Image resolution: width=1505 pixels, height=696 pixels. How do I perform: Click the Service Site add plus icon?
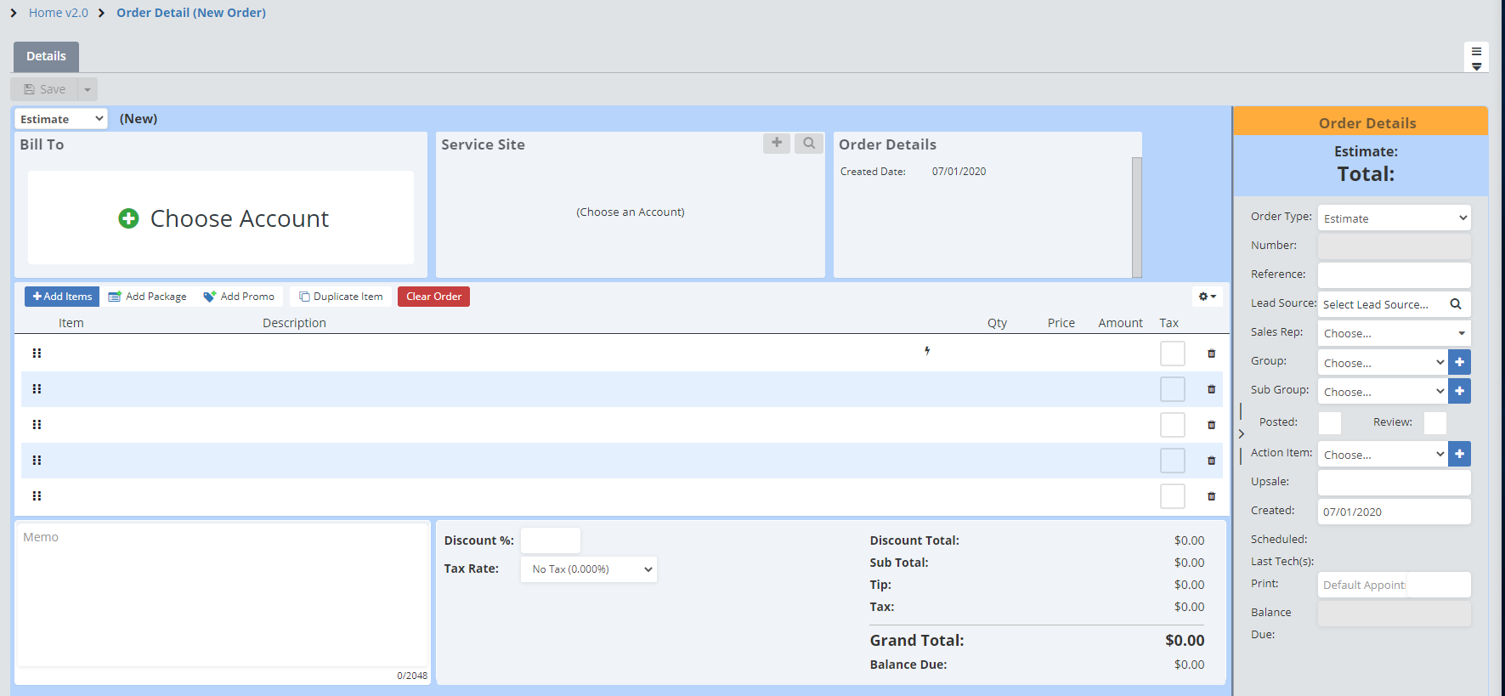776,144
